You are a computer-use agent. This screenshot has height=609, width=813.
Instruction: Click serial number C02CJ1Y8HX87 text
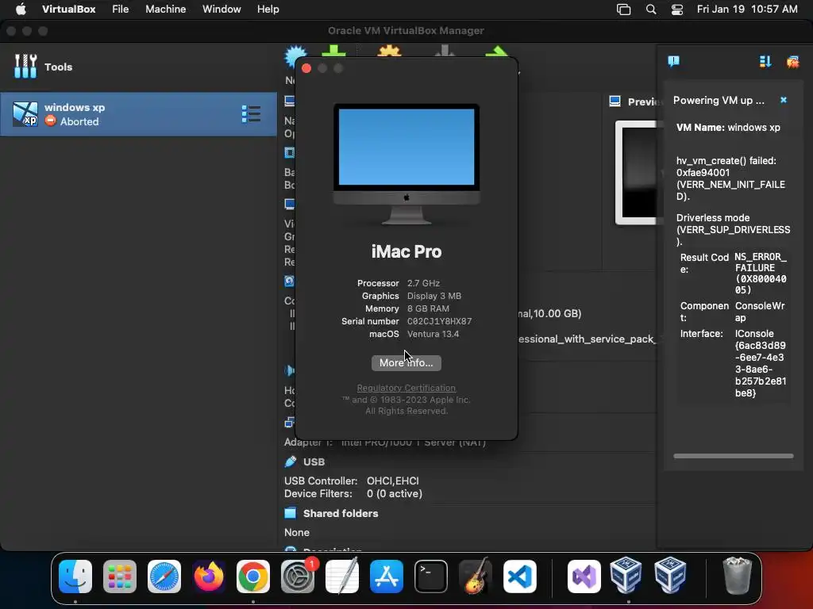coord(439,321)
